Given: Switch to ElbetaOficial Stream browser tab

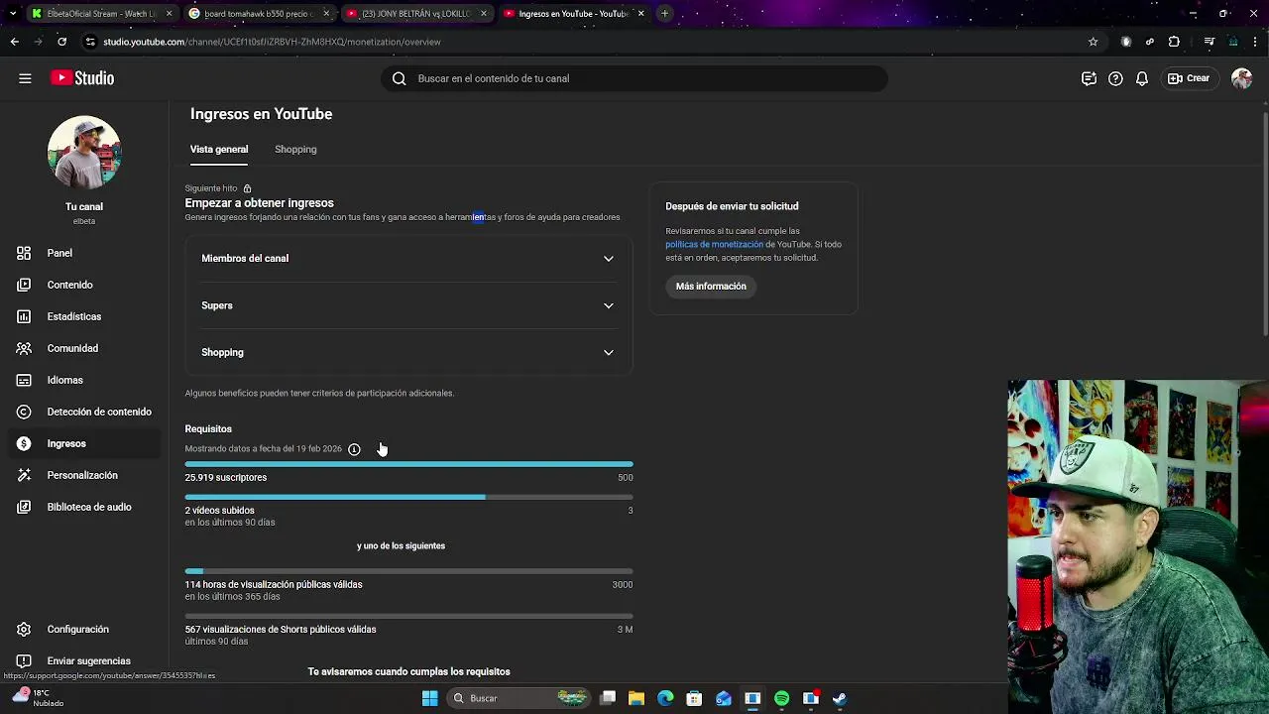Looking at the screenshot, I should 100,14.
